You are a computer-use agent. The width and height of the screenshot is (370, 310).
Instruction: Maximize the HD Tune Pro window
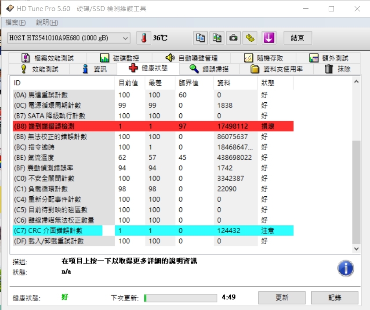coord(331,9)
